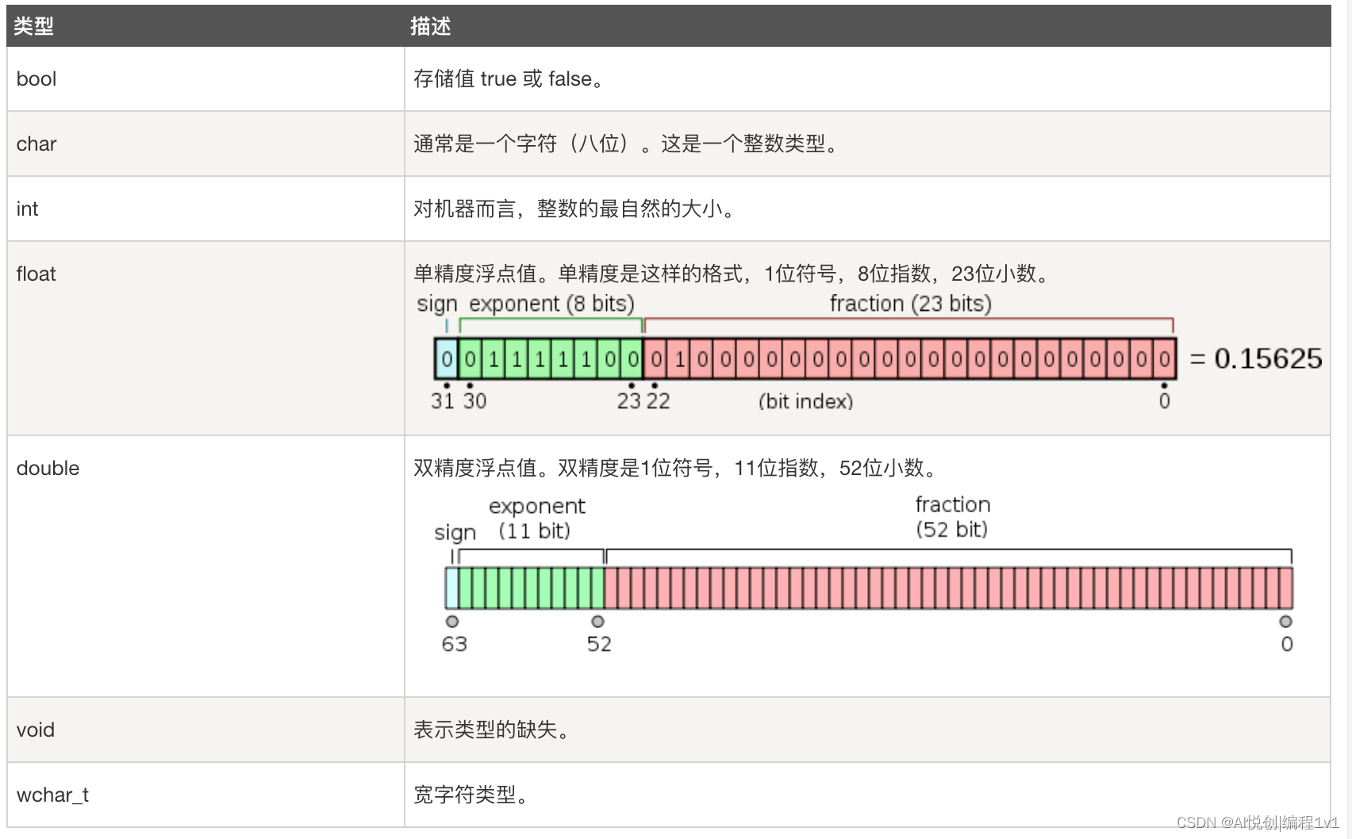Click the void description '表示类型的缺失。'
The height and width of the screenshot is (839, 1352).
492,730
